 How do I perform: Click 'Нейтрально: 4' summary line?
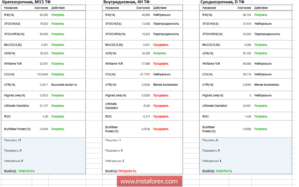[212, 161]
